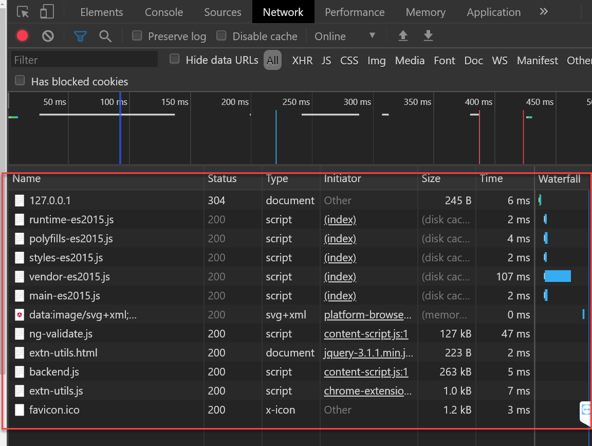592x446 pixels.
Task: Open platform-browse... initiator link
Action: coord(367,314)
